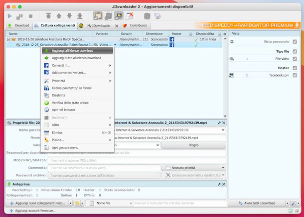Toggle Vista personale checkbox
Image resolution: width=304 pixels, height=217 pixels.
point(295,42)
